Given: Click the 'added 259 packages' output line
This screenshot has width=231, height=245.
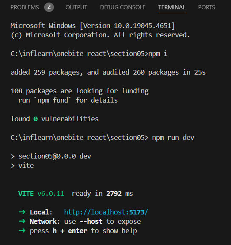Looking at the screenshot, I should tap(108, 72).
